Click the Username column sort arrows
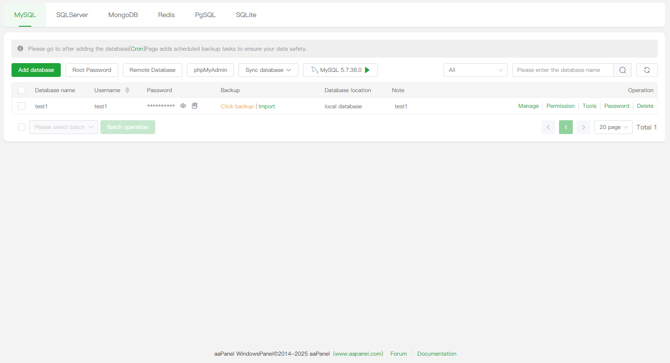 [128, 90]
